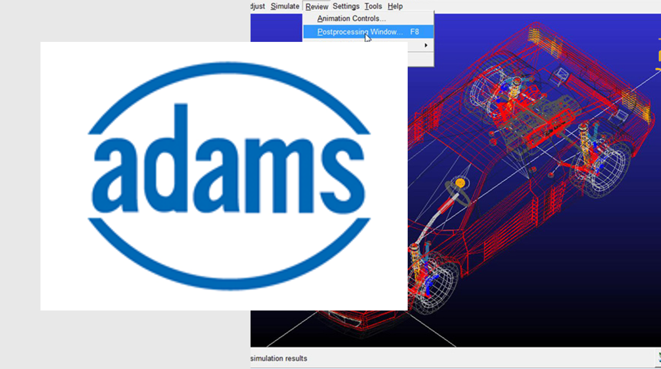The image size is (661, 369).
Task: Click the orange steering wheel marker
Action: point(460,183)
